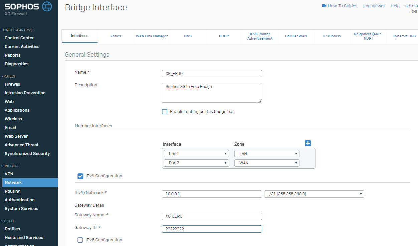The width and height of the screenshot is (418, 246).
Task: Click the Sophos XG Firewall logo
Action: (28, 9)
